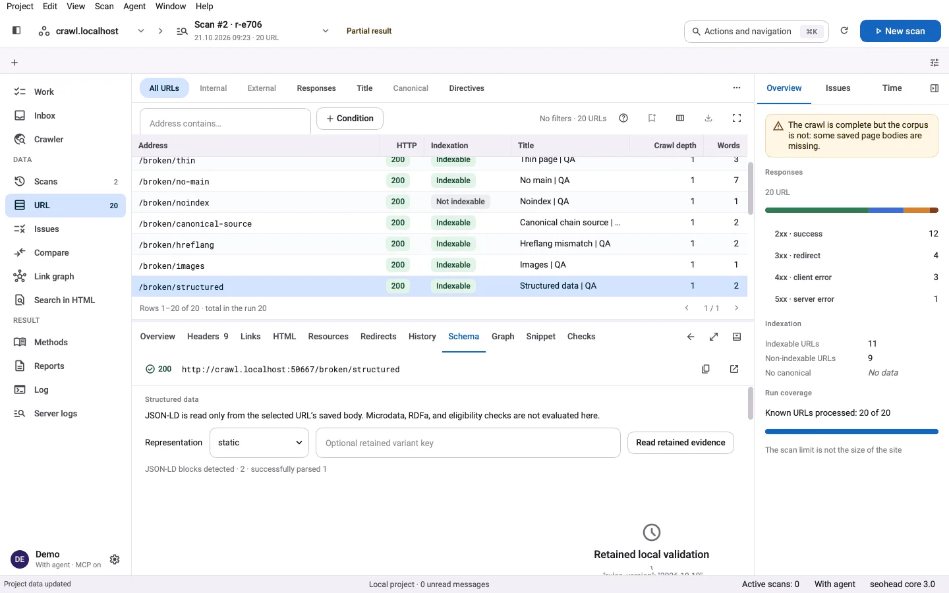Click the bookmark save filter icon
This screenshot has height=593, width=949.
point(652,118)
